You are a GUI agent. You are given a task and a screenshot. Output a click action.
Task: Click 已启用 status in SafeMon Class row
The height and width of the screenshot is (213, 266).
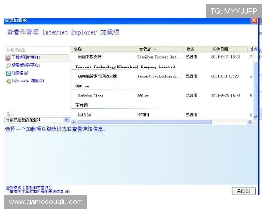tap(192, 96)
